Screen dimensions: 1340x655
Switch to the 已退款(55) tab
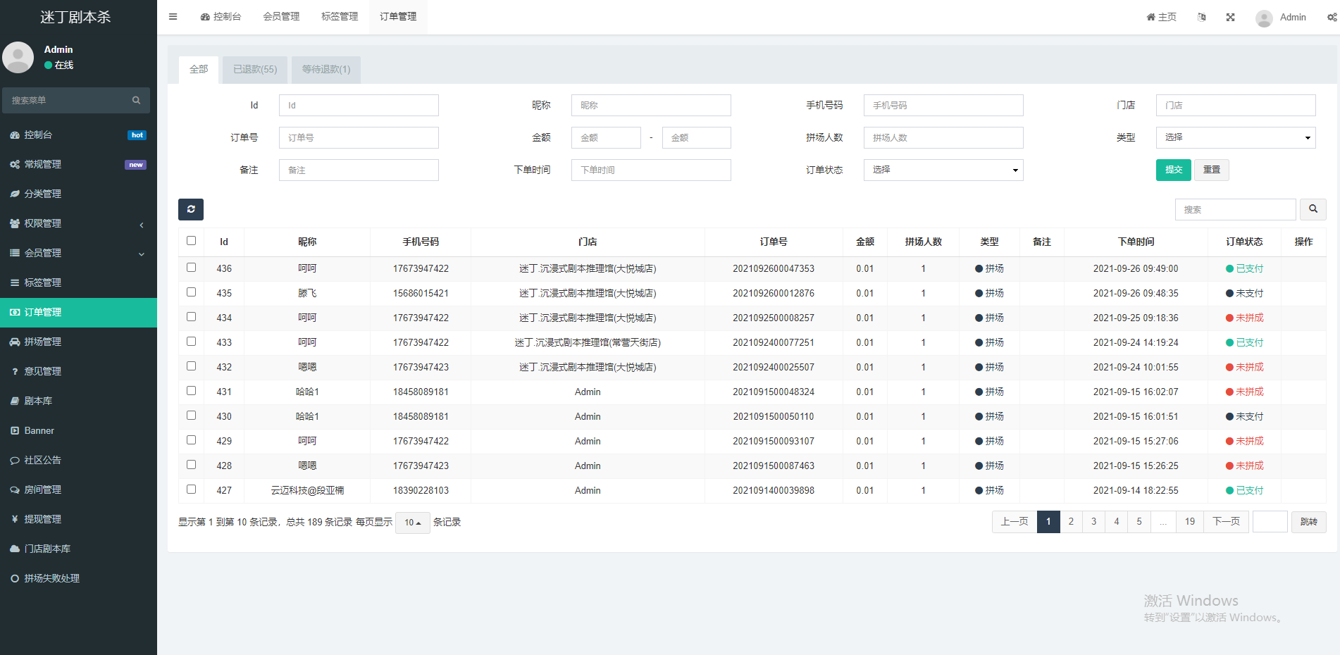click(x=255, y=70)
